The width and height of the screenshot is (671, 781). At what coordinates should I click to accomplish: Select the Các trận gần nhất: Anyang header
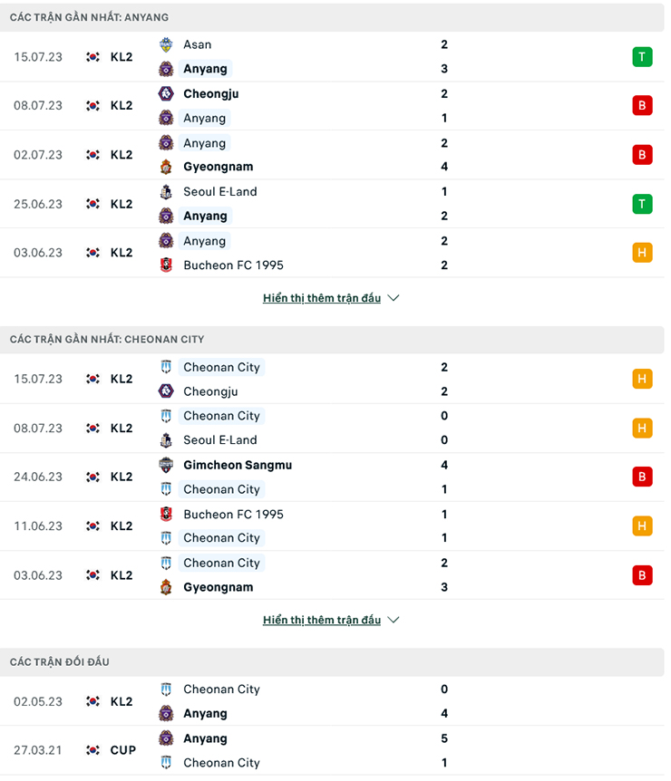pyautogui.click(x=89, y=17)
